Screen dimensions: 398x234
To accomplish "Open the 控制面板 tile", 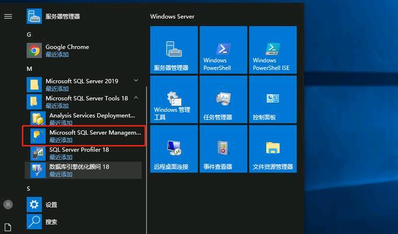I will coord(273,99).
